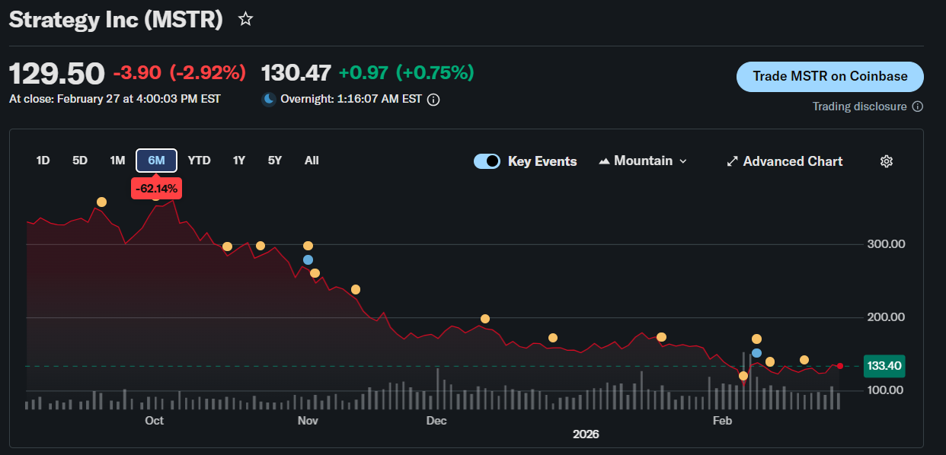Click the green 133.40 price tag

coord(884,366)
